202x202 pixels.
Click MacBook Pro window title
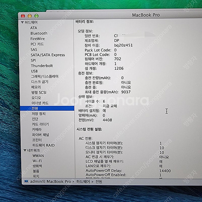click(146, 15)
